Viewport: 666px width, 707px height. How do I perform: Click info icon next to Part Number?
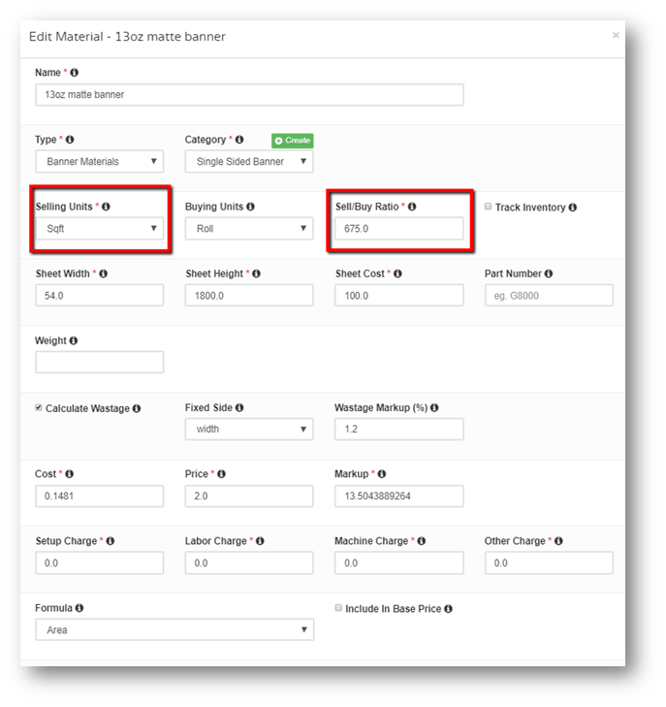click(x=549, y=273)
